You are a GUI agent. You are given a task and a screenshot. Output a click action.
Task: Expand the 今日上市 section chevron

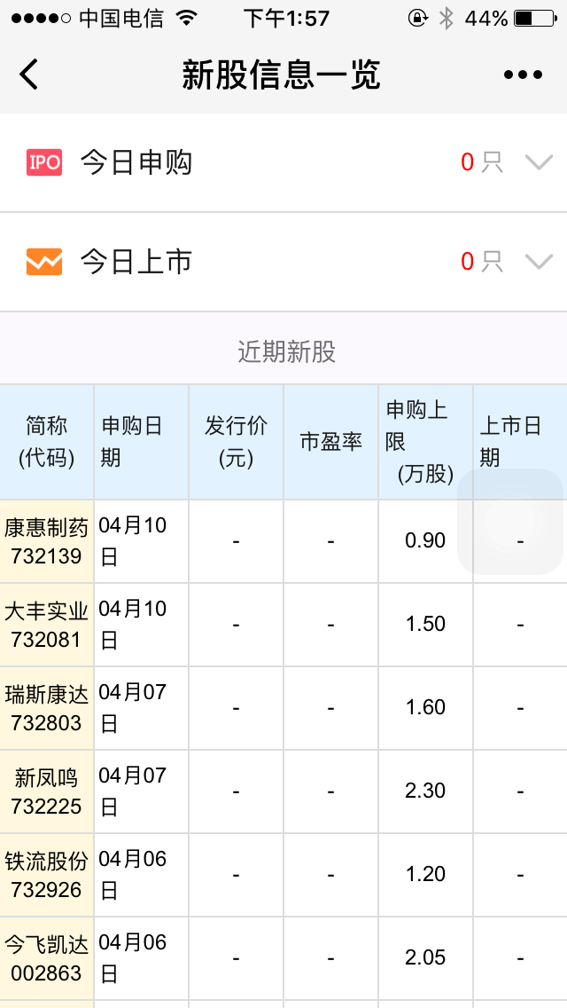coord(539,262)
